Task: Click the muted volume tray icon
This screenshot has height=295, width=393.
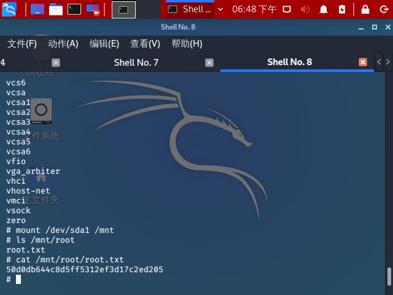Action: (x=305, y=9)
